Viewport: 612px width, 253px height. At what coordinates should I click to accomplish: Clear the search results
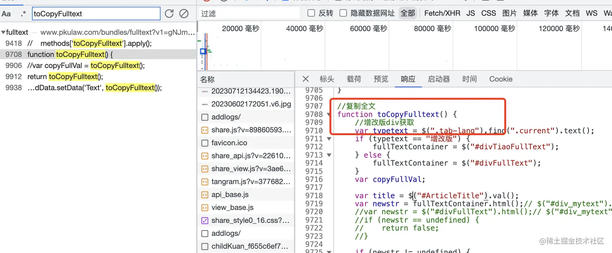[x=184, y=14]
